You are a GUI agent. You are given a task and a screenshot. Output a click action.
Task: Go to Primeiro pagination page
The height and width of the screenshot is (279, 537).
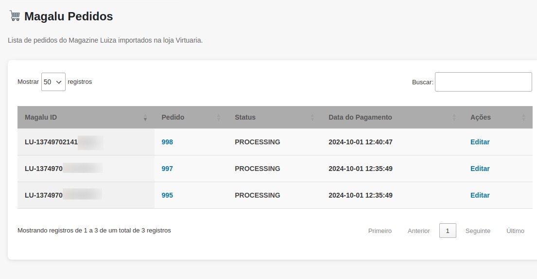tap(380, 231)
